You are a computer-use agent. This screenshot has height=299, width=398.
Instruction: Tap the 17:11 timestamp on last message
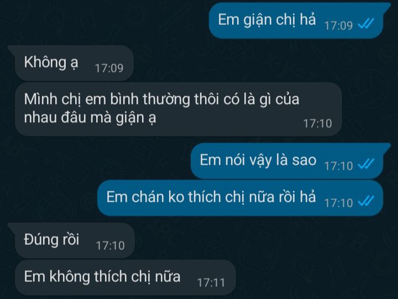pos(211,283)
